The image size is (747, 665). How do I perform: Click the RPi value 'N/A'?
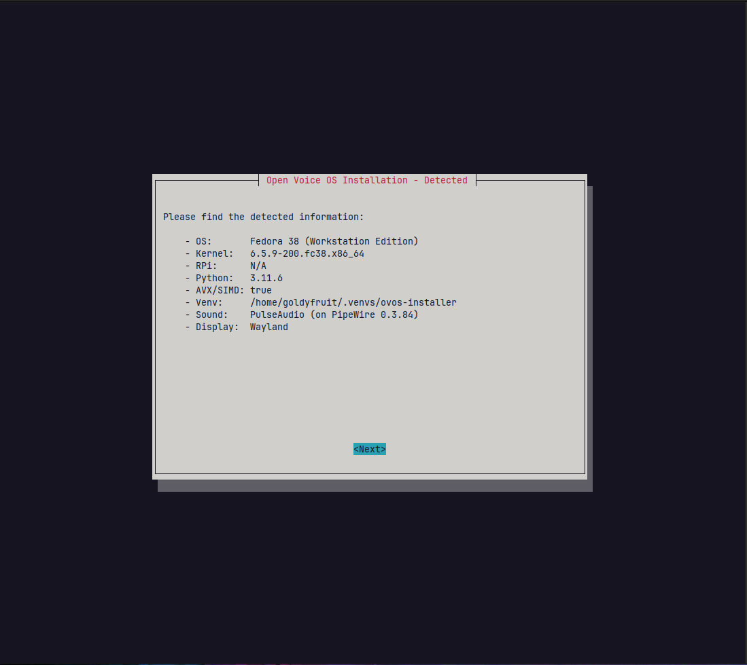click(x=258, y=266)
